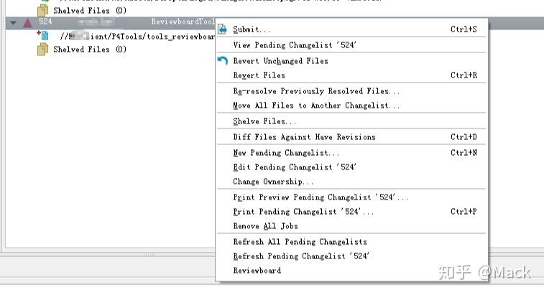Click the checked-out file icon under changelist 524
This screenshot has width=544, height=295.
tap(42, 35)
